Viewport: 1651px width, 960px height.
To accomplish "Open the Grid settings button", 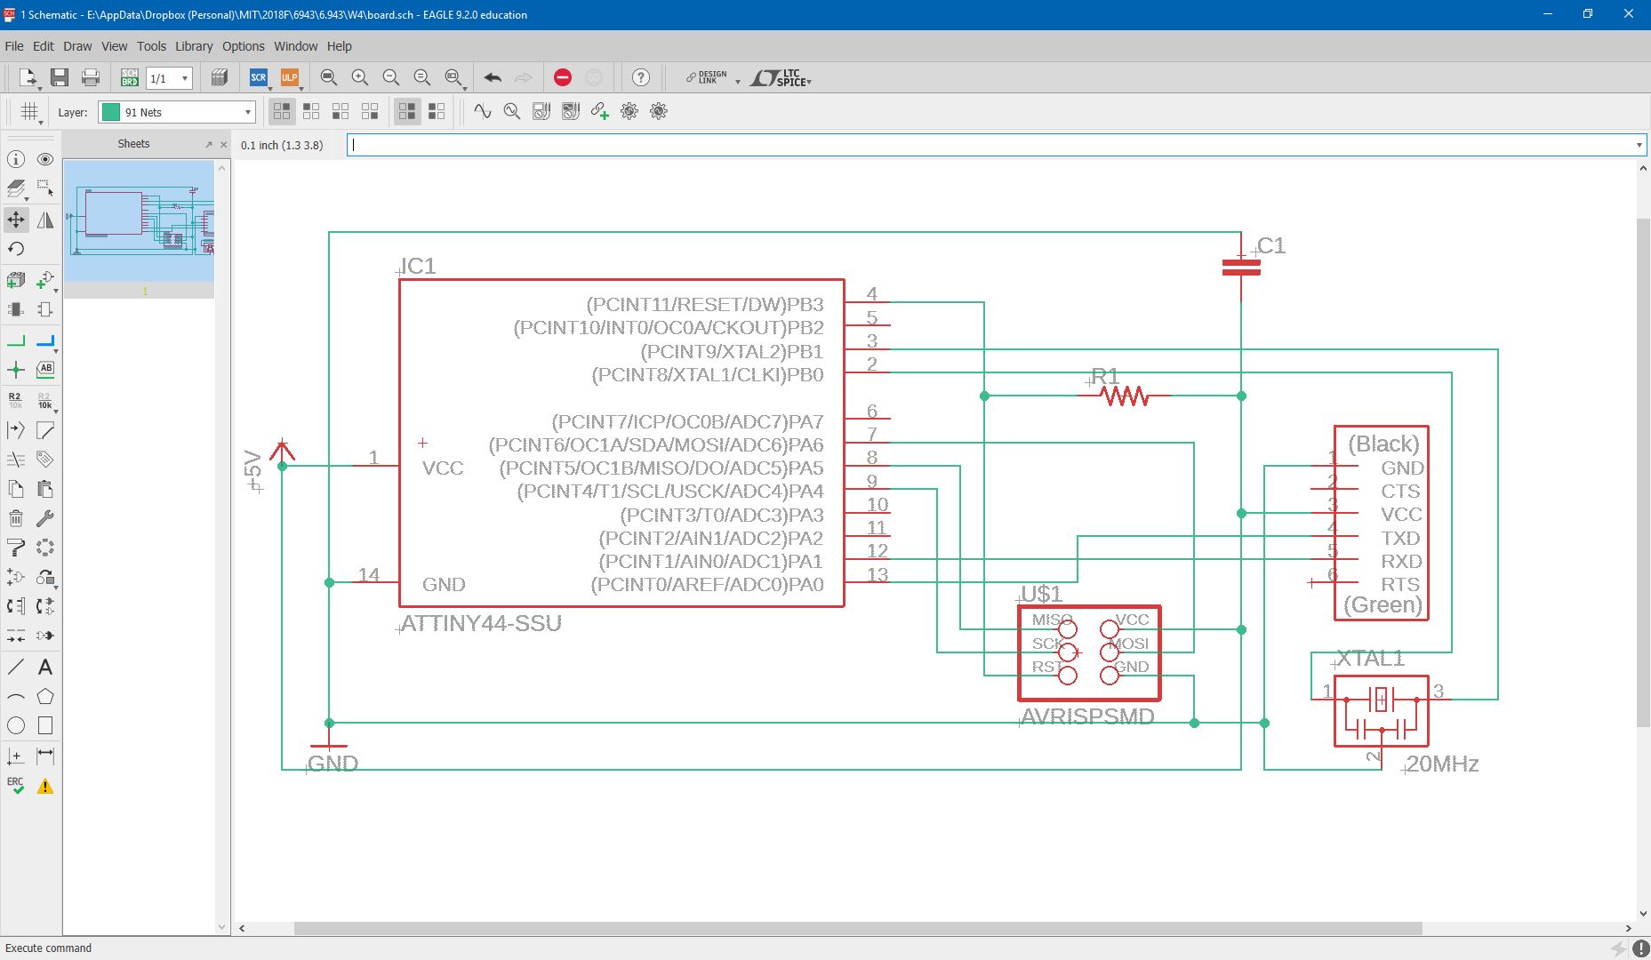I will 30,112.
